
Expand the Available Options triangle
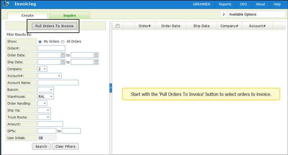224,14
